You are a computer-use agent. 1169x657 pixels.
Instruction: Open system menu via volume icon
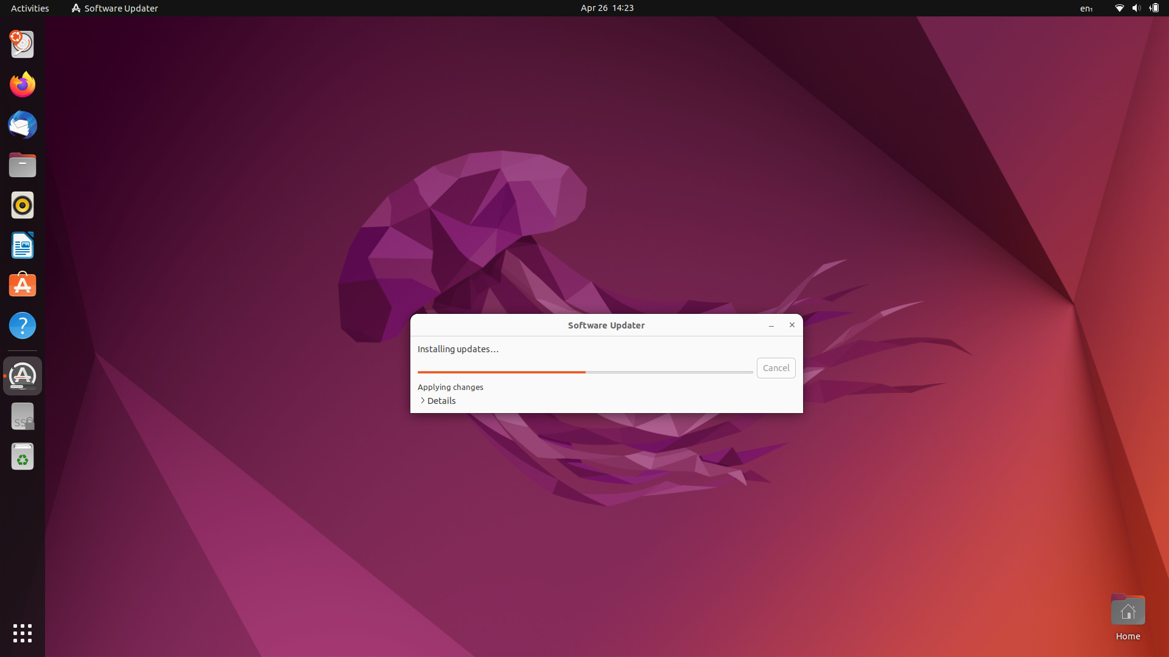1136,9
